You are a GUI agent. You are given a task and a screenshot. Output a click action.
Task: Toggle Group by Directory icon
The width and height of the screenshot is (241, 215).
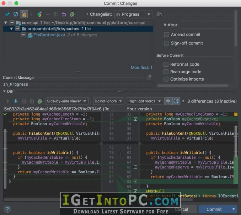[24, 14]
